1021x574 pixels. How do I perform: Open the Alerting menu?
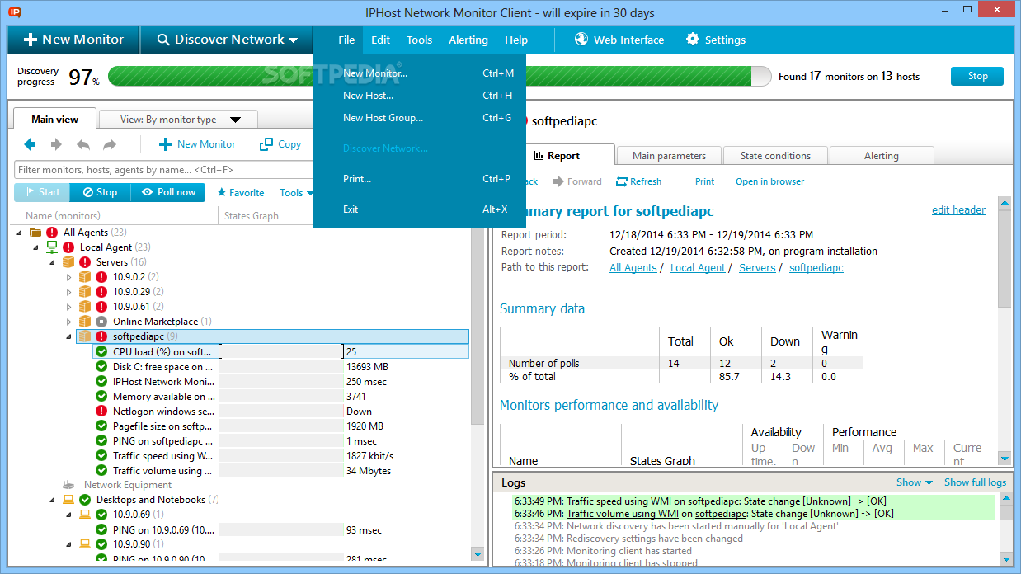[x=468, y=40]
